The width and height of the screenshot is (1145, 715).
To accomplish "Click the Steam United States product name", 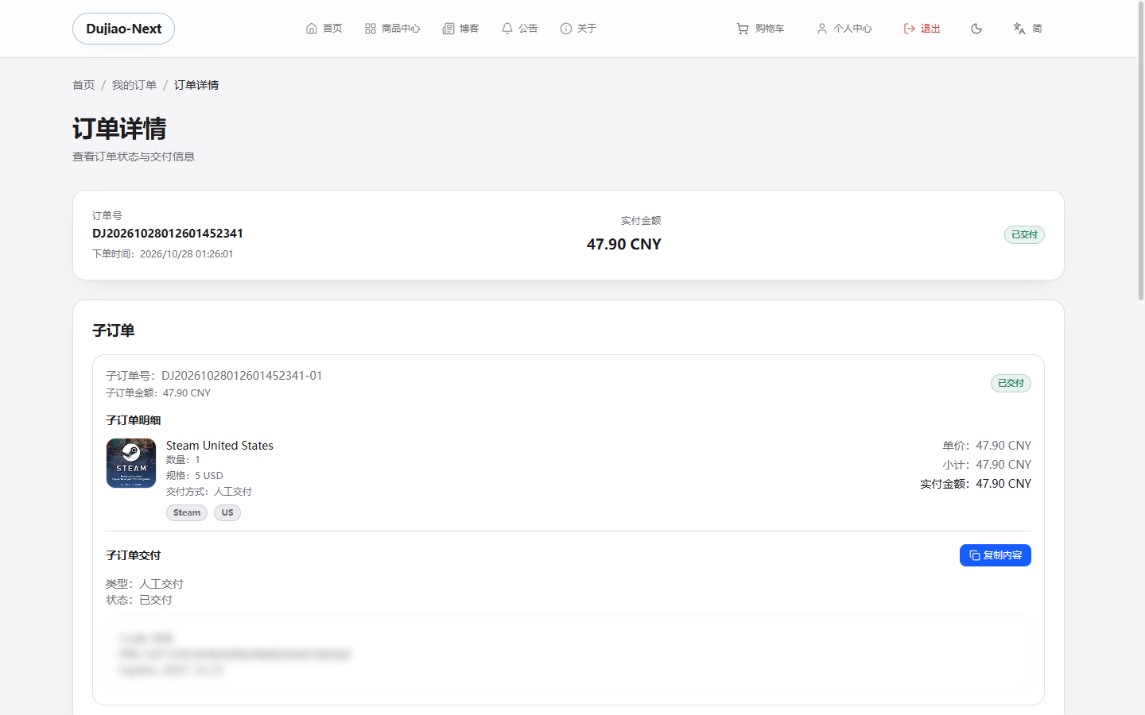I will 219,446.
